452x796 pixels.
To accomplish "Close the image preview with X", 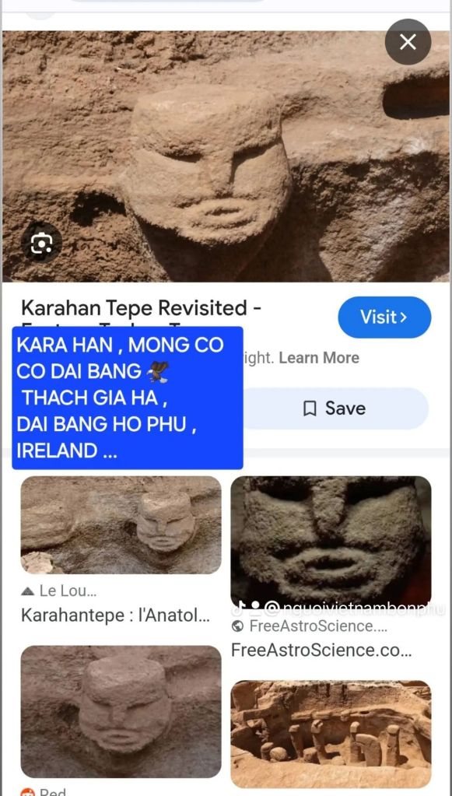I will tap(408, 42).
